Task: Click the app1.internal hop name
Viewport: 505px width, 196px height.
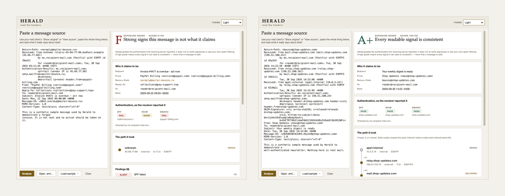Action: click(375, 148)
